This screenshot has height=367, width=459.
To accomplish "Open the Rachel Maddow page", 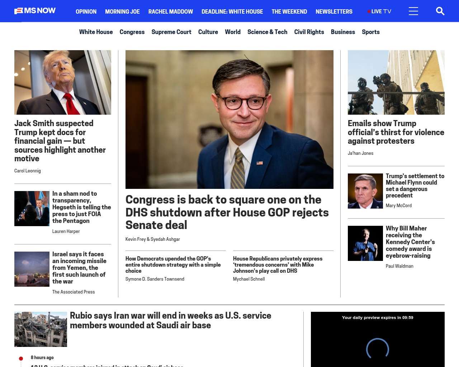I will [x=171, y=11].
